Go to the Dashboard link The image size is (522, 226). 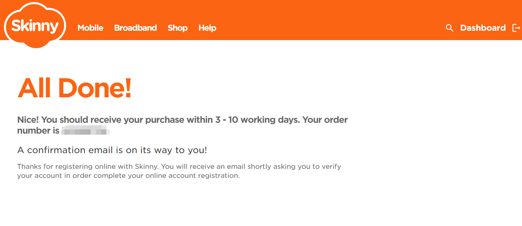click(483, 28)
